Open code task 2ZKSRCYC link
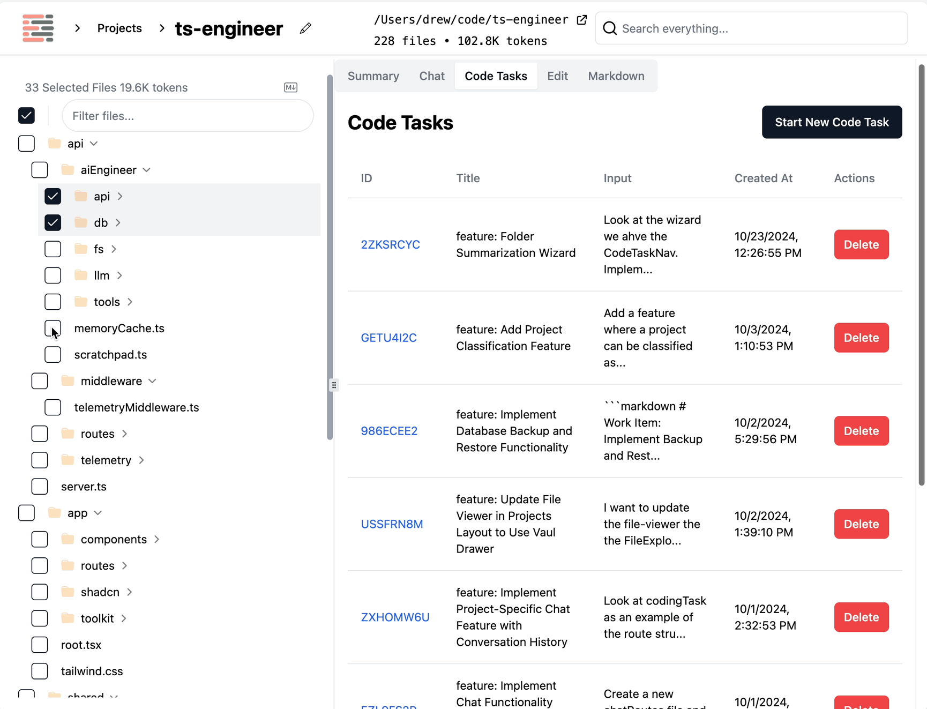The height and width of the screenshot is (709, 927). pos(390,244)
